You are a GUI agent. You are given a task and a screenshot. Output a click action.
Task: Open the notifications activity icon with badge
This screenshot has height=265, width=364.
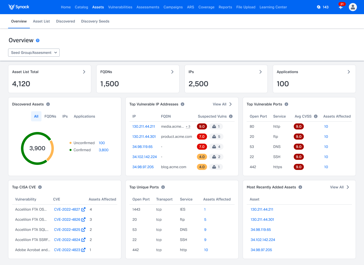(341, 7)
